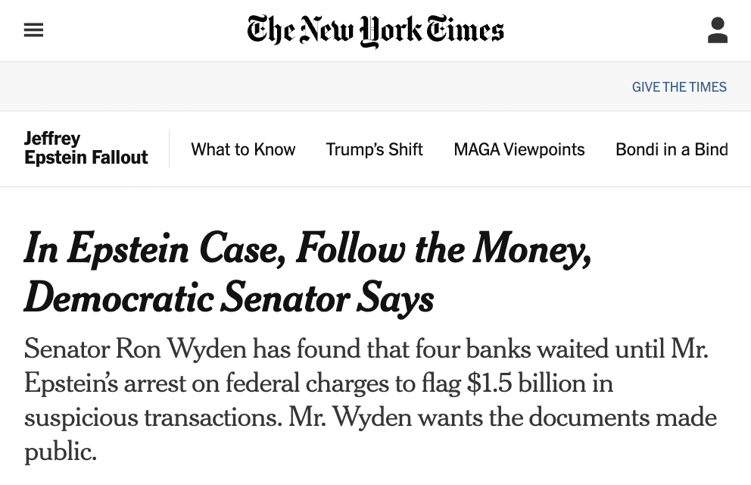The width and height of the screenshot is (751, 485).
Task: Click the Epstein's arrest phrase in summary
Action: pos(105,383)
